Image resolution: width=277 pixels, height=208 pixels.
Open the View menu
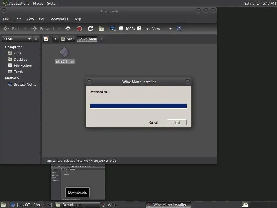point(30,19)
